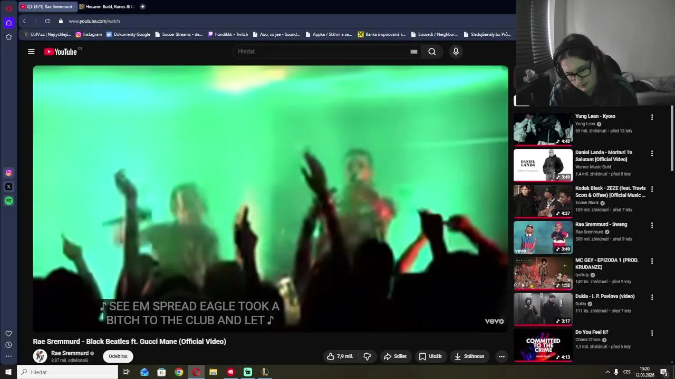Open the Appka / Stáhni a ze... bookmark
Image resolution: width=675 pixels, height=379 pixels.
click(x=329, y=34)
